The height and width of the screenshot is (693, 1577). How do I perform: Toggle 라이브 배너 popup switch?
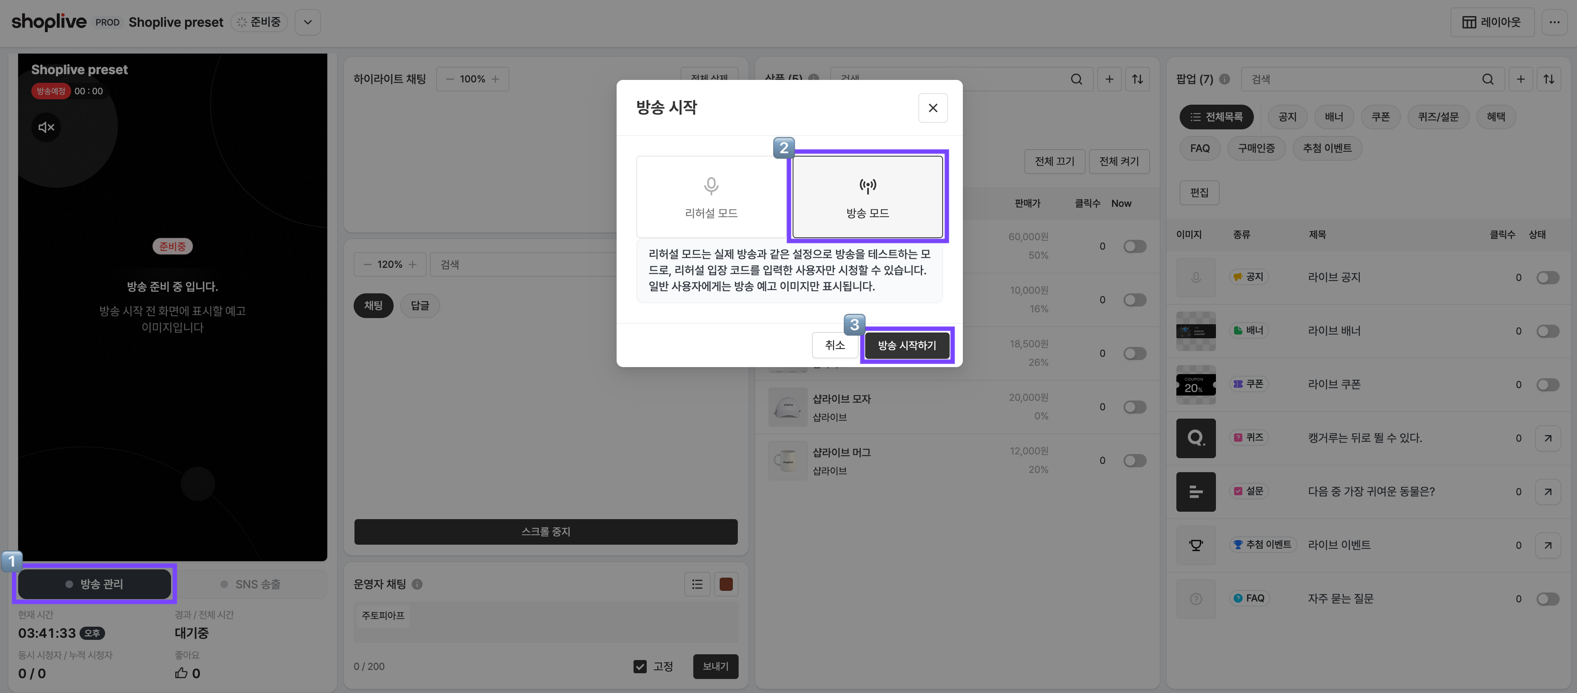tap(1548, 331)
